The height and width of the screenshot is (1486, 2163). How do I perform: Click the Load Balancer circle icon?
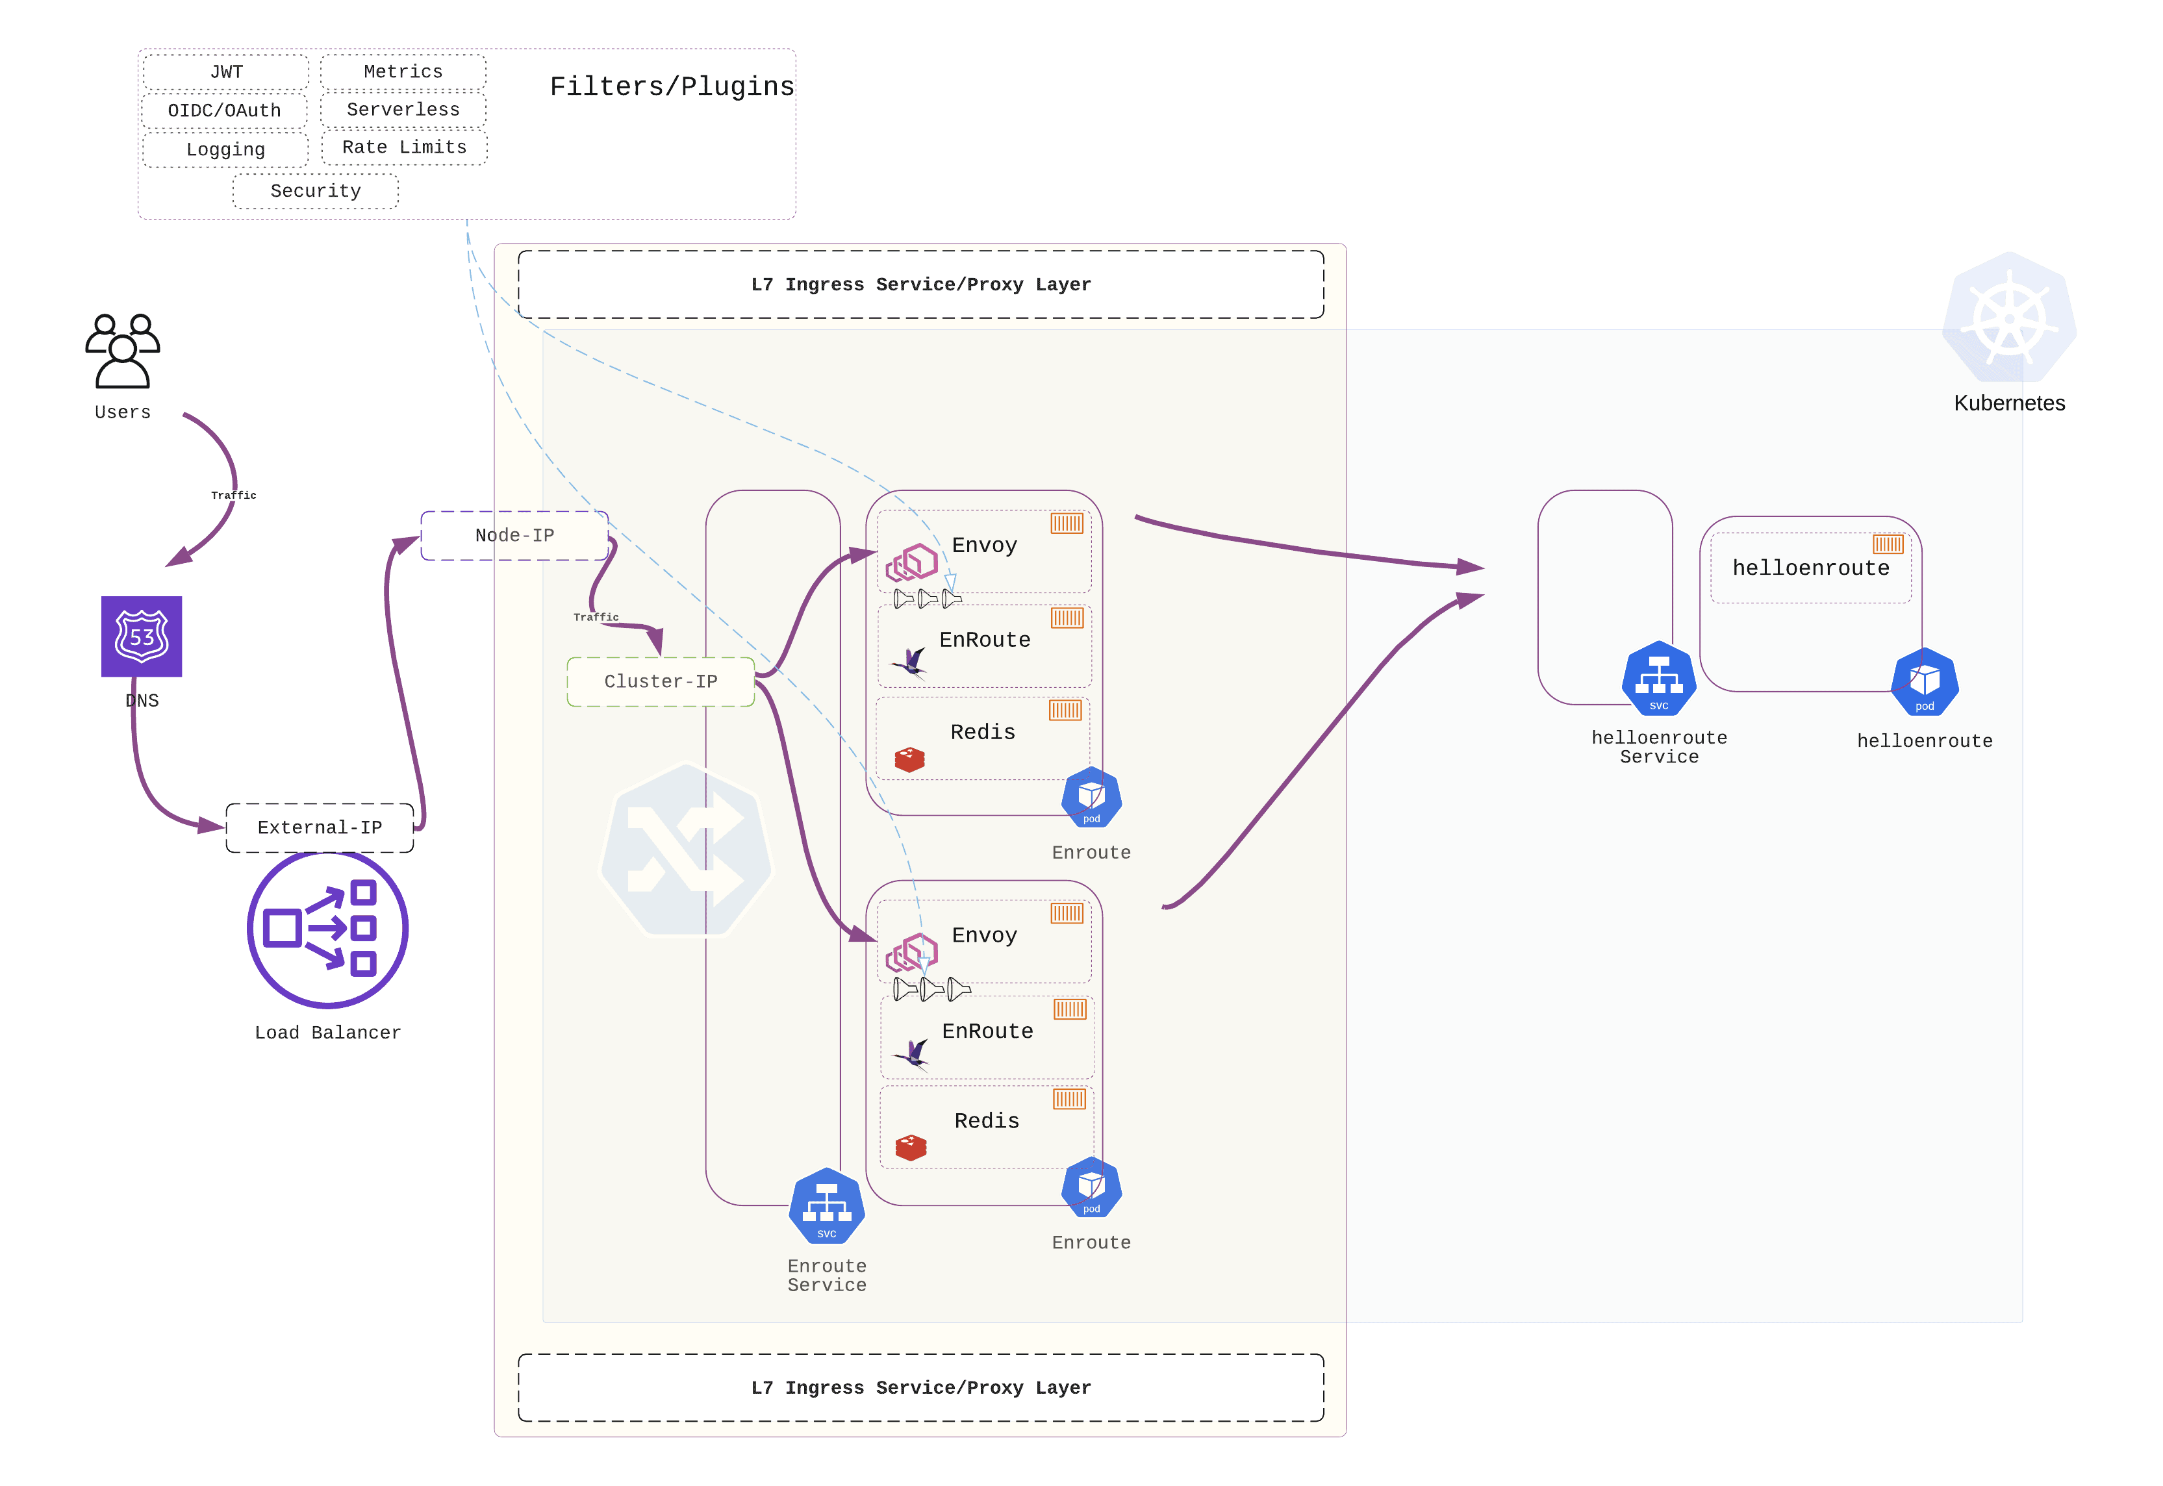pos(328,929)
